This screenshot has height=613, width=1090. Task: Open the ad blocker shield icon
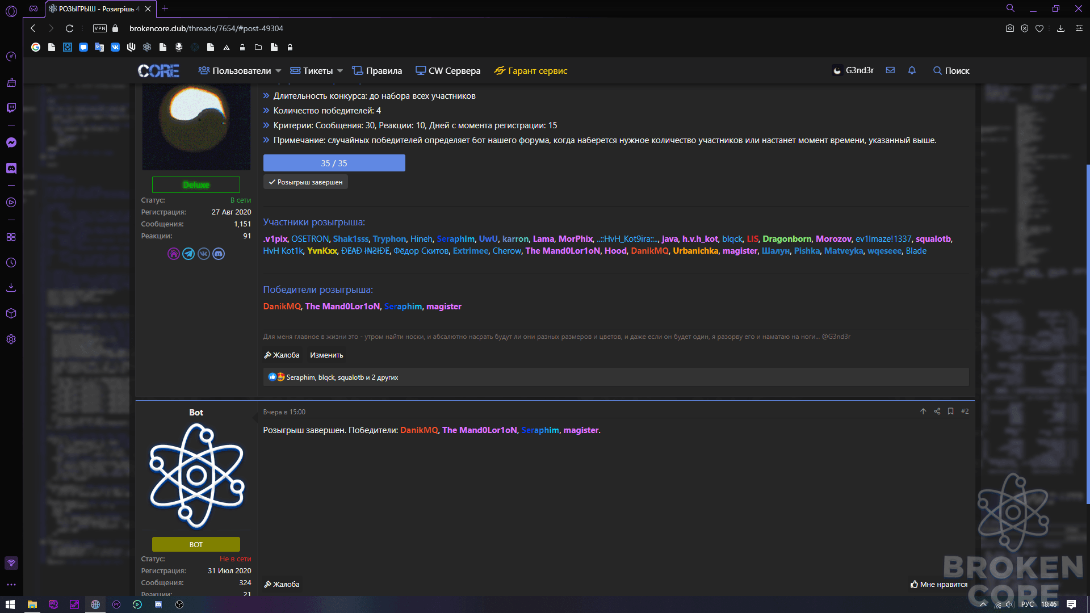pos(1025,28)
